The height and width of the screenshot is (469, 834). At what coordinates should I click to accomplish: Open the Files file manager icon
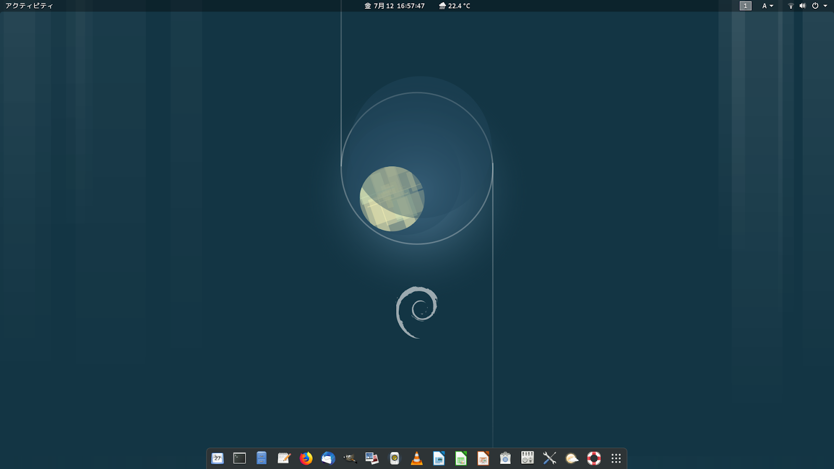[x=262, y=459]
